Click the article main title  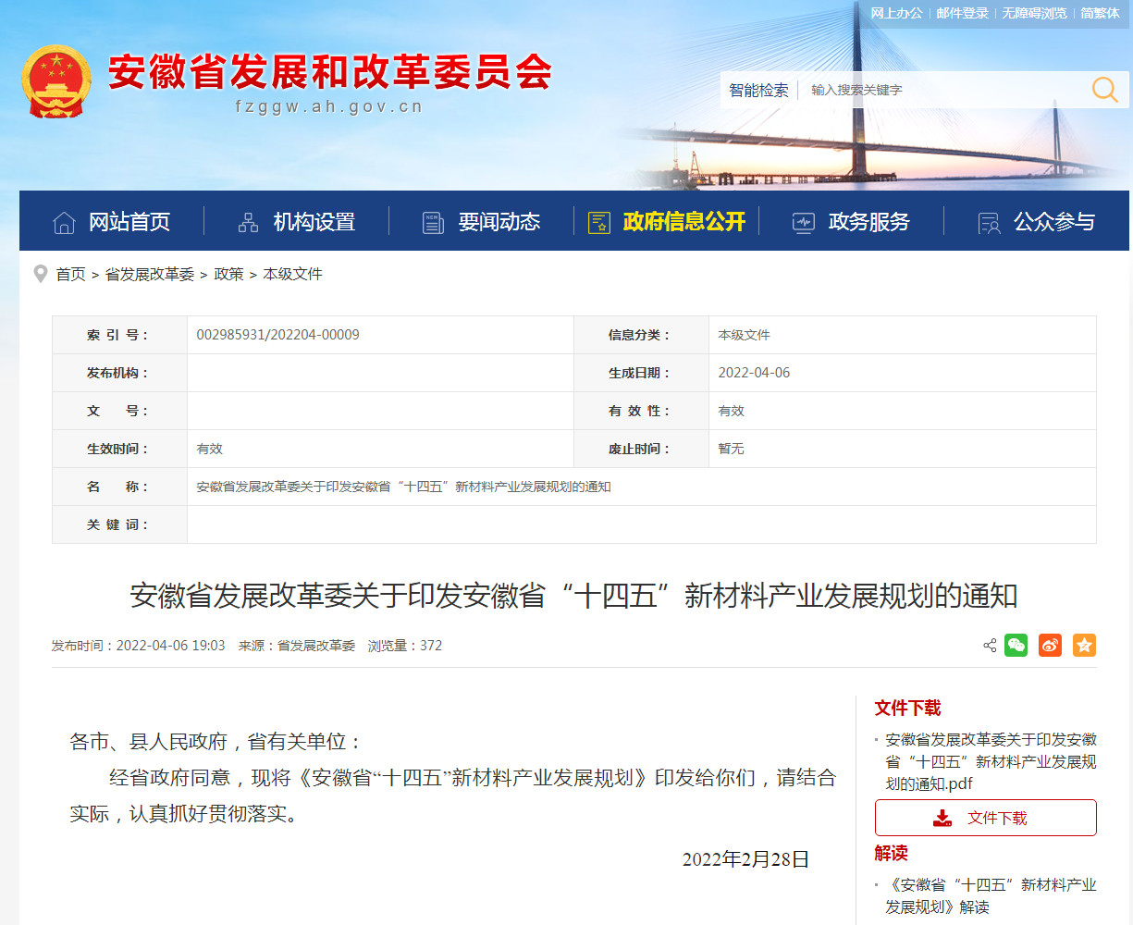pyautogui.click(x=573, y=596)
